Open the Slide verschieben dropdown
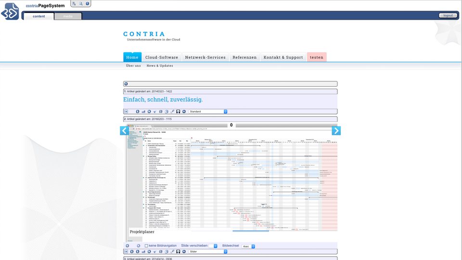Image resolution: width=462 pixels, height=260 pixels. pos(213,246)
